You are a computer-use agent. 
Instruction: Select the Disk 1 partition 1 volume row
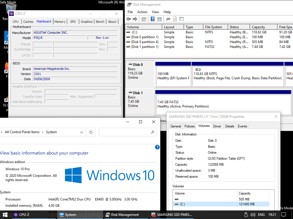coord(209,47)
